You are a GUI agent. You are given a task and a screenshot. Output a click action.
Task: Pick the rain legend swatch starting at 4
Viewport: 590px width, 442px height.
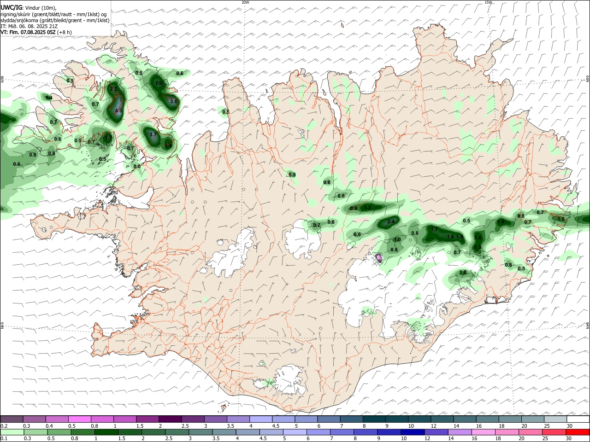(x=248, y=432)
